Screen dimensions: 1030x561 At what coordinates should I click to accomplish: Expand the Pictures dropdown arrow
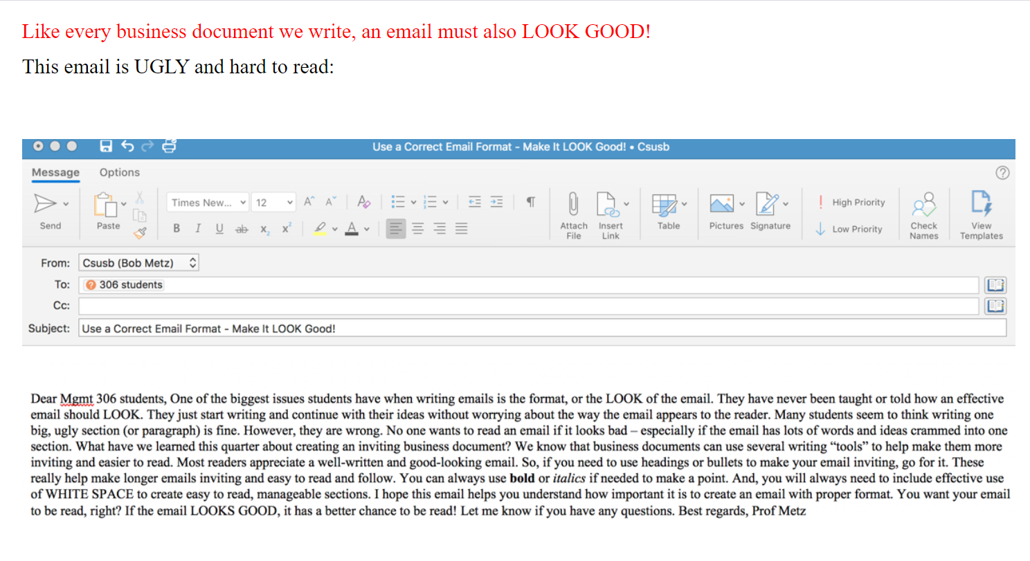coord(741,204)
